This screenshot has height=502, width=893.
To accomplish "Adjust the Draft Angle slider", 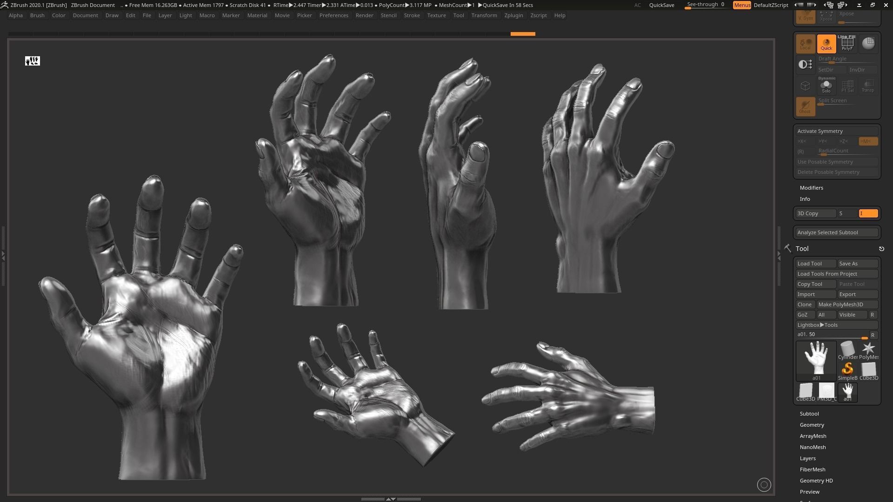I will point(847,59).
